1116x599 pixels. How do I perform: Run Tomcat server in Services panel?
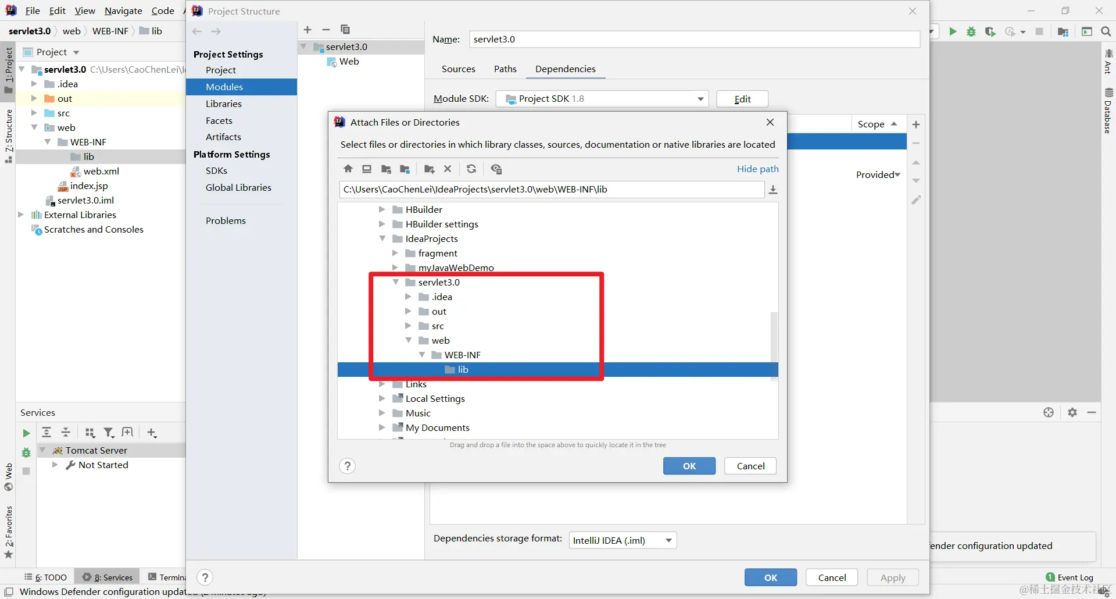[26, 433]
